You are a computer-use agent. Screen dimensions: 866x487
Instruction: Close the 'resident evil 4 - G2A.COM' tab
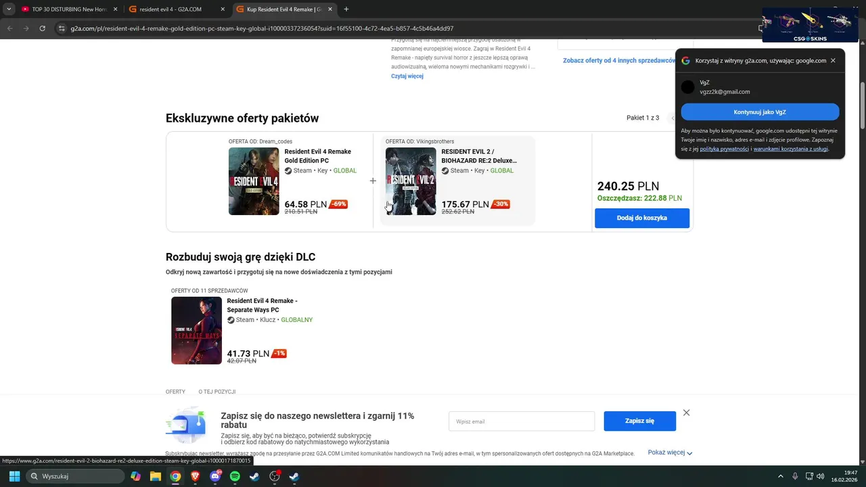pos(223,9)
